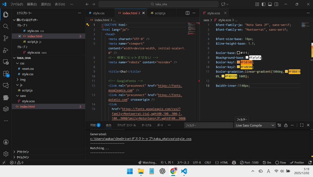Clear output panel icon

[x=279, y=125]
